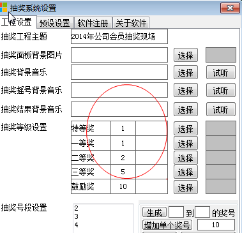Click the app icon in title bar

click(x=3, y=7)
